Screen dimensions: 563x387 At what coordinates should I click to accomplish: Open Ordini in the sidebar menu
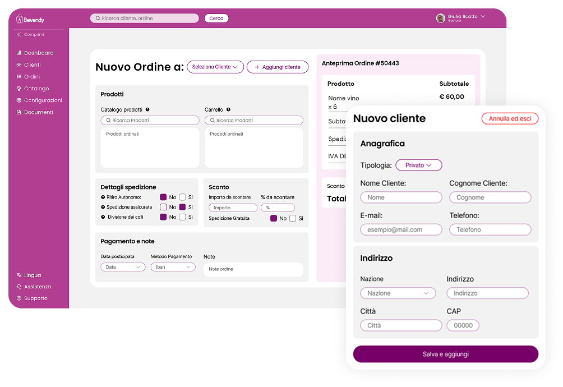[31, 76]
